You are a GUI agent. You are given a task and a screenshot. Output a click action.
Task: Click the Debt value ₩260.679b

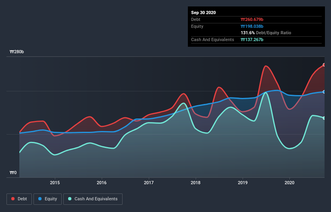coord(252,20)
